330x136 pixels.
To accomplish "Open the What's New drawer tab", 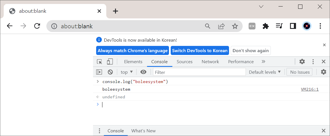I will click(x=144, y=131).
